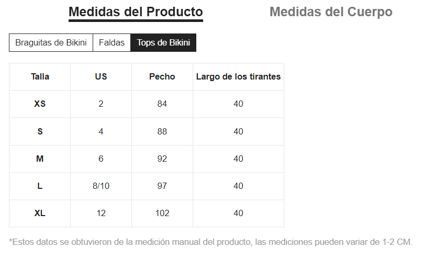Click the 8/10 US size cell
This screenshot has height=259, width=424.
click(x=101, y=186)
